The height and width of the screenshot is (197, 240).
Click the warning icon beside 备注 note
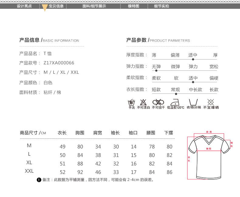point(39,180)
